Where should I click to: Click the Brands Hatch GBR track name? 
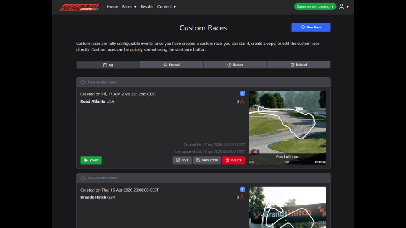click(x=98, y=197)
